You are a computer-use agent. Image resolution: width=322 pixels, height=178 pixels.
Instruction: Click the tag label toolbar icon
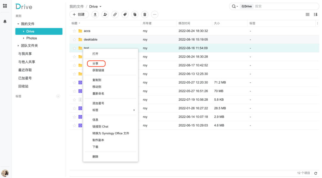pos(125,14)
